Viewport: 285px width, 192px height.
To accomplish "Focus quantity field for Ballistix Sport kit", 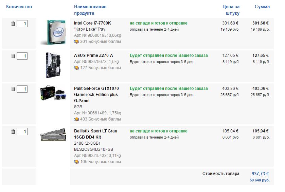I will 22,131.
